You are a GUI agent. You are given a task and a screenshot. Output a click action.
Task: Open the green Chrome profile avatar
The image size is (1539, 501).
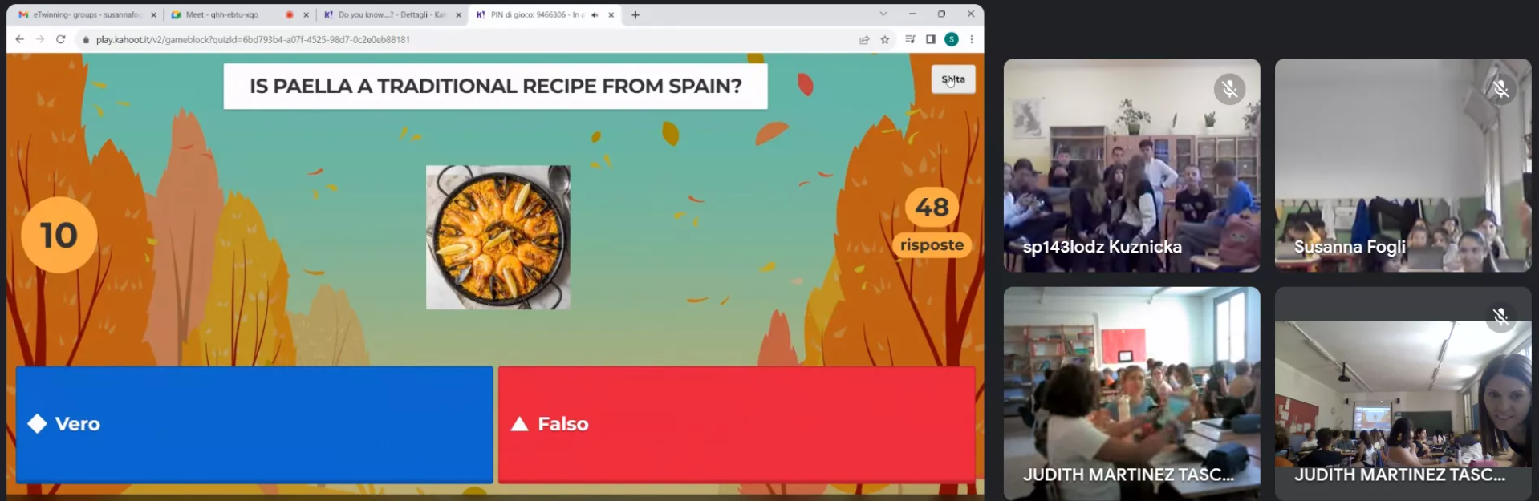coord(952,39)
